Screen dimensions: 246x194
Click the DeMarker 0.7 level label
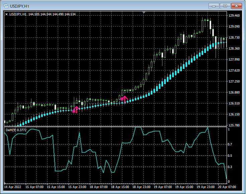[x=230, y=144]
